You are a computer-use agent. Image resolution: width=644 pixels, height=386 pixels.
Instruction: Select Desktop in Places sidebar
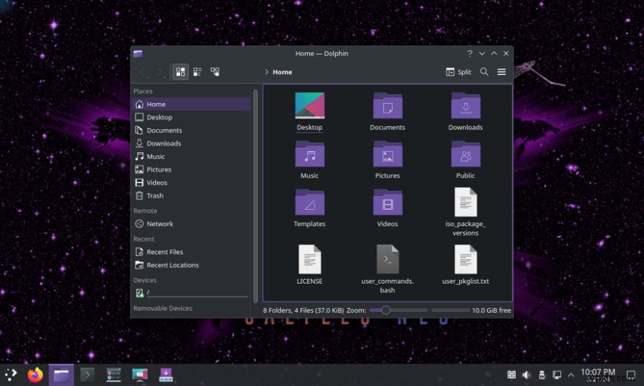[x=192, y=117]
